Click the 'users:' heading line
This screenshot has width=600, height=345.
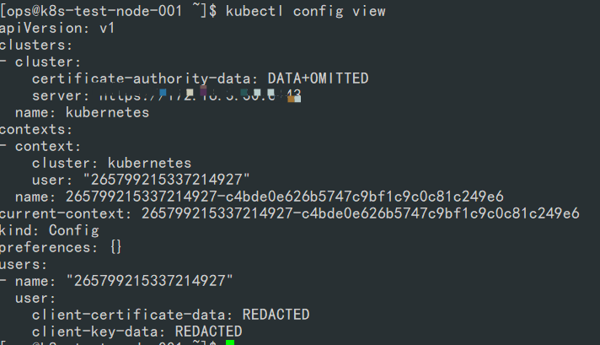pyautogui.click(x=24, y=264)
